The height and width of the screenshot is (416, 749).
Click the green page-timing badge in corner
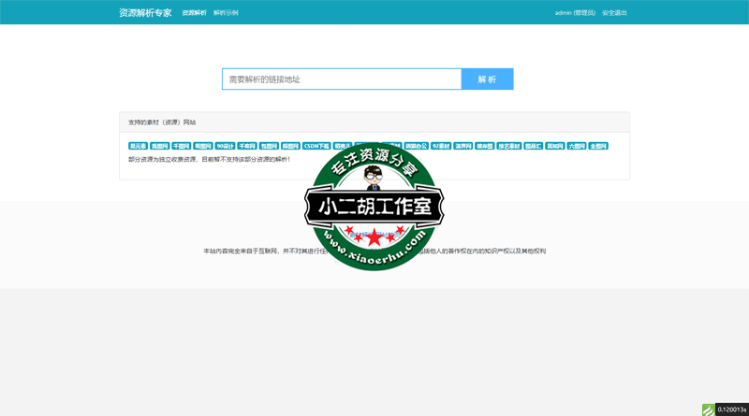click(x=725, y=409)
